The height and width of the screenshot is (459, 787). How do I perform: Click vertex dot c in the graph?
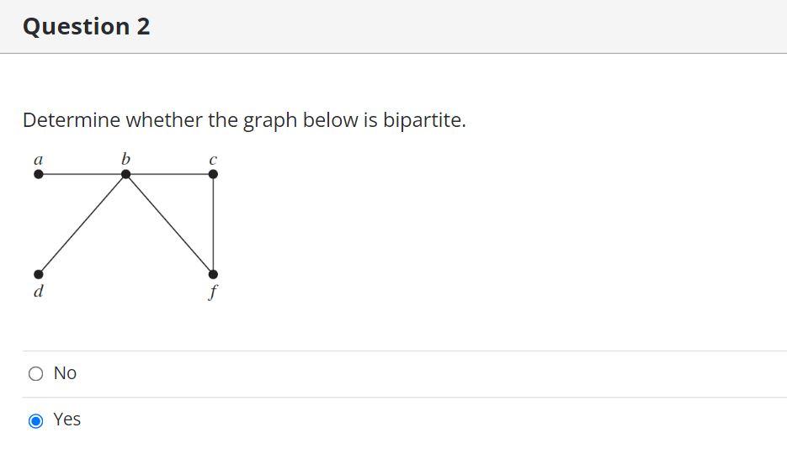click(213, 174)
